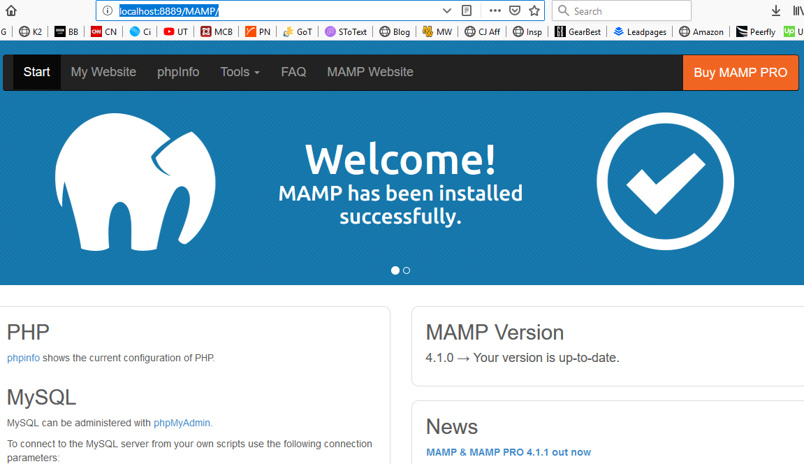
Task: Click the '4.1.0 → Your version is up-to-date.' text
Action: coord(522,358)
